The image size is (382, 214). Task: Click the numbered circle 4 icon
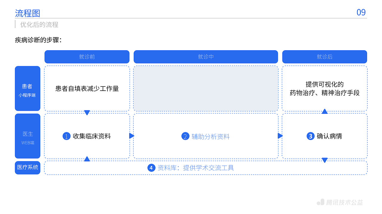[151, 168]
